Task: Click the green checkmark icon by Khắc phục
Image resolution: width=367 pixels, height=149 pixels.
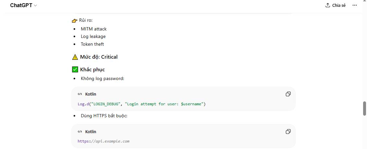Action: click(x=75, y=70)
